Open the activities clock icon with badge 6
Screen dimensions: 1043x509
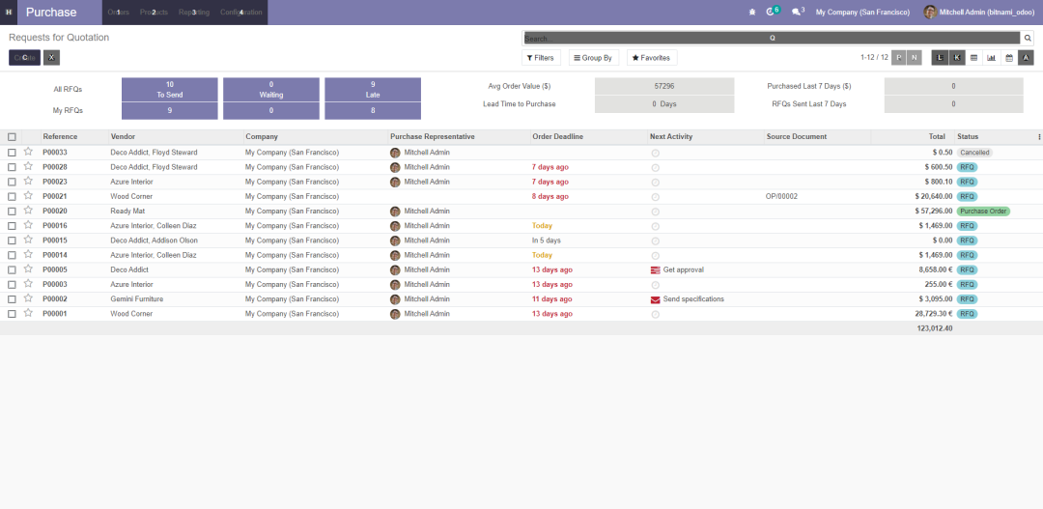point(773,12)
